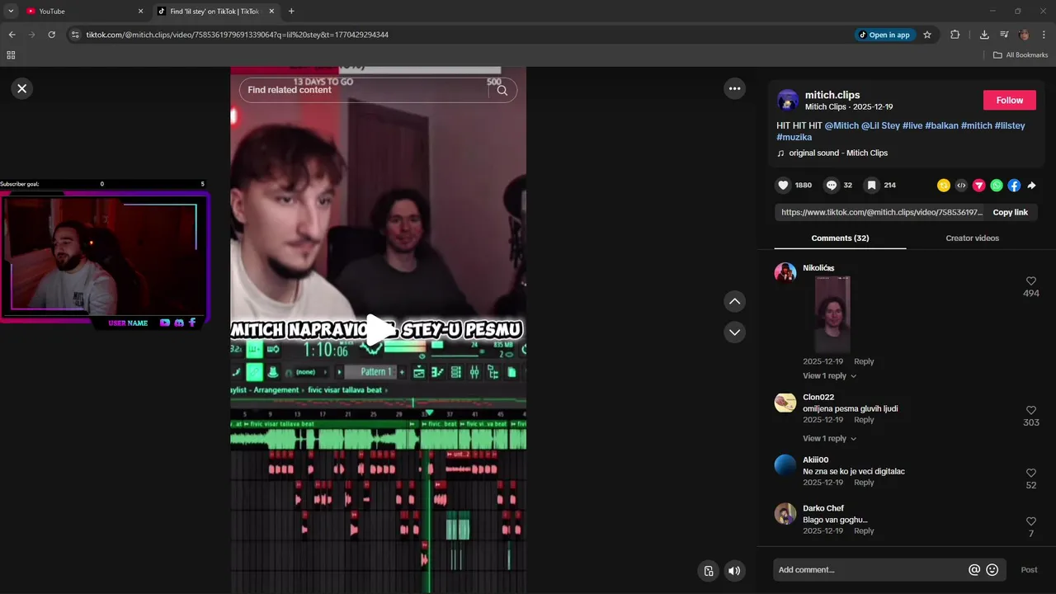Screen dimensions: 1056x594
Task: Expand the reply under Nikolićs's comment
Action: point(829,376)
